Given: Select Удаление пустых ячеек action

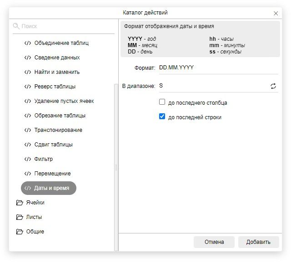Looking at the screenshot, I should tap(64, 101).
